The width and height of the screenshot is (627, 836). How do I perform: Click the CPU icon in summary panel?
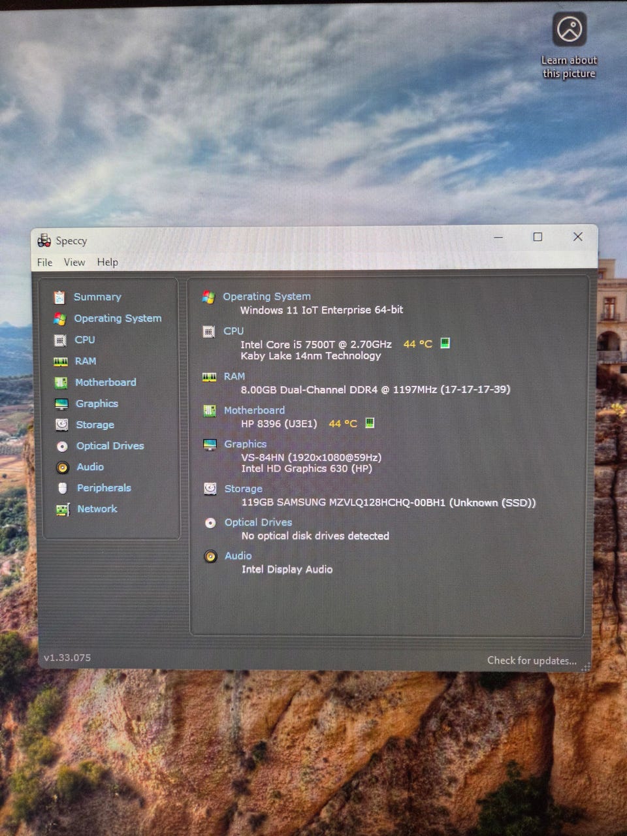(x=209, y=332)
